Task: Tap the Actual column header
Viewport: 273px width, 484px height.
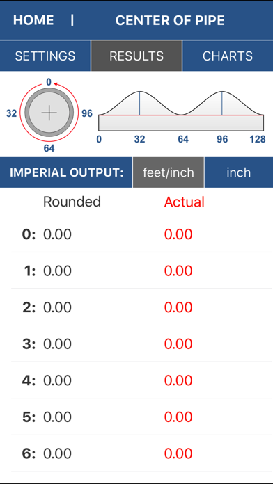Action: click(x=185, y=202)
